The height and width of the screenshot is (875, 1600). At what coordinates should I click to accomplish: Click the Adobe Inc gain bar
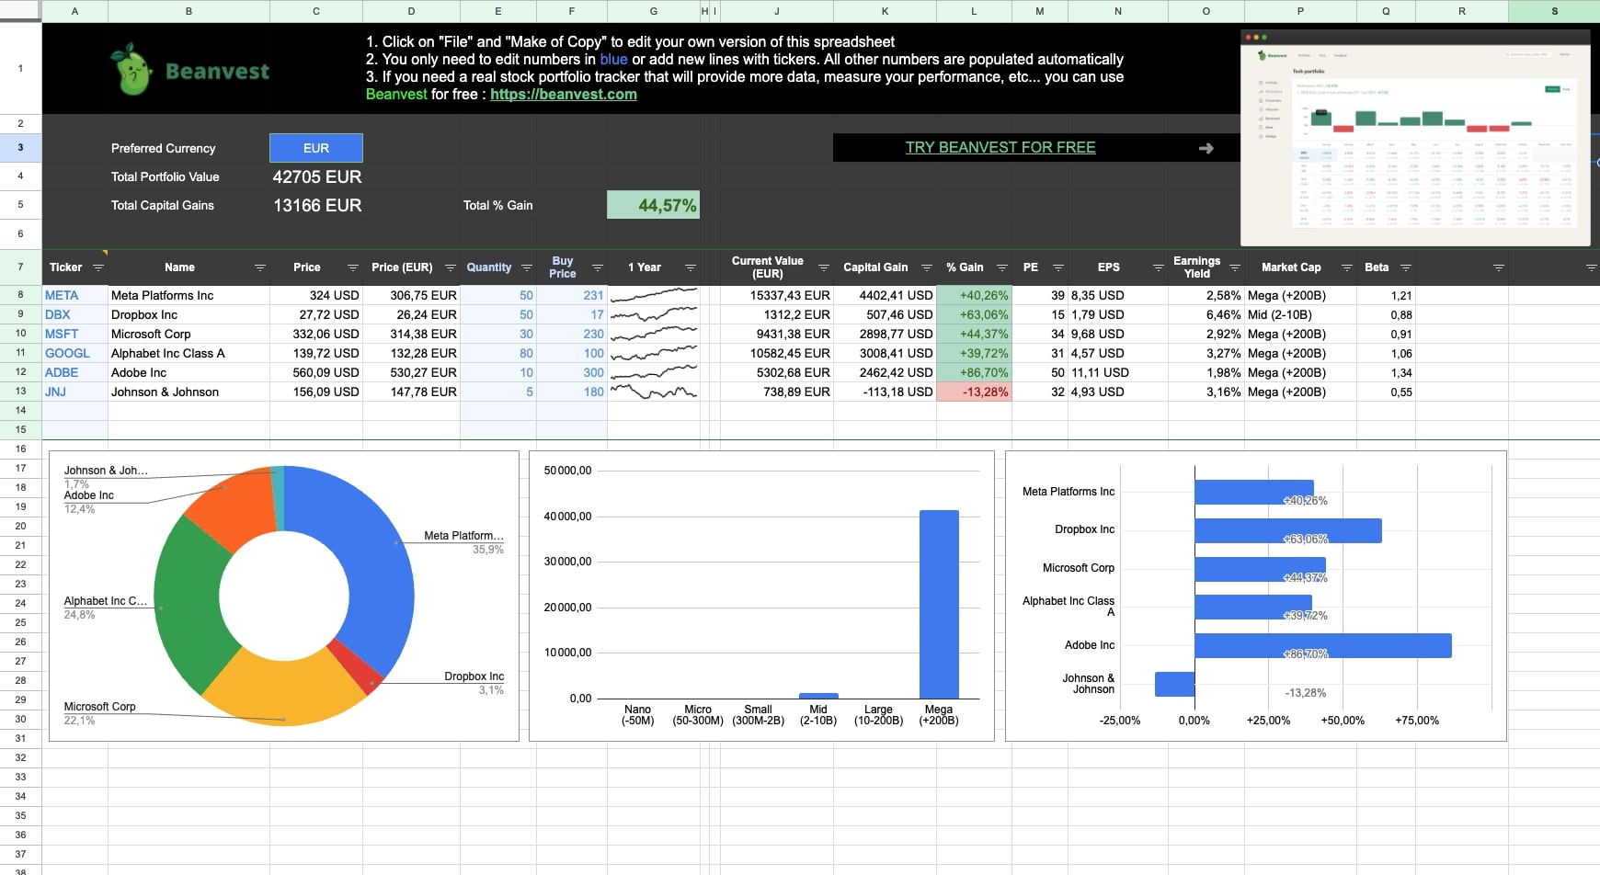coord(1322,645)
